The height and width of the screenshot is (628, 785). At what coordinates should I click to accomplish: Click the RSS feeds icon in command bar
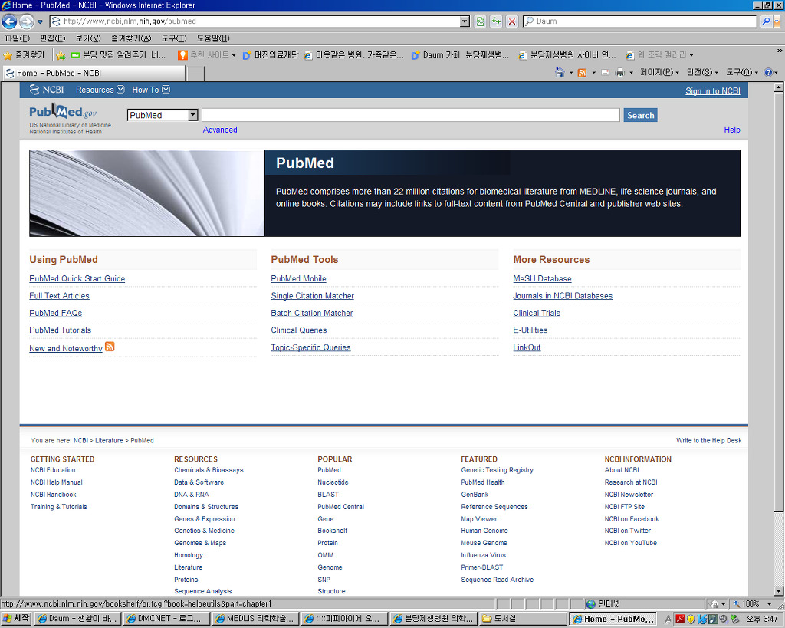582,73
